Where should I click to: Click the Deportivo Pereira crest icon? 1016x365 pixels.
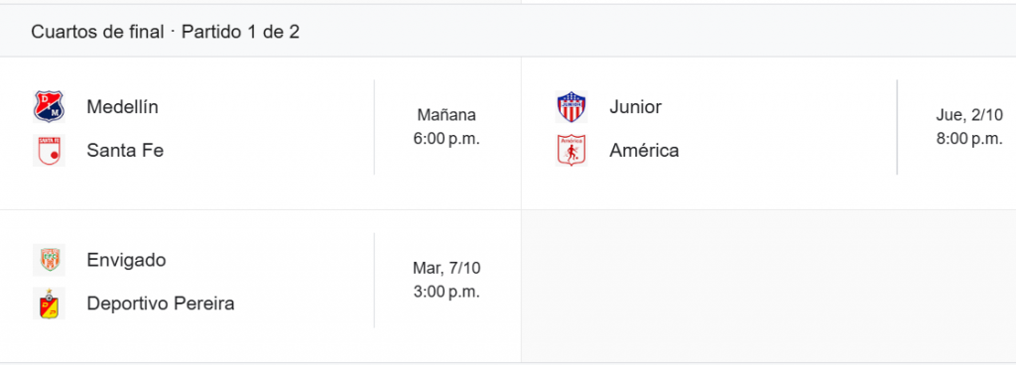(x=50, y=304)
